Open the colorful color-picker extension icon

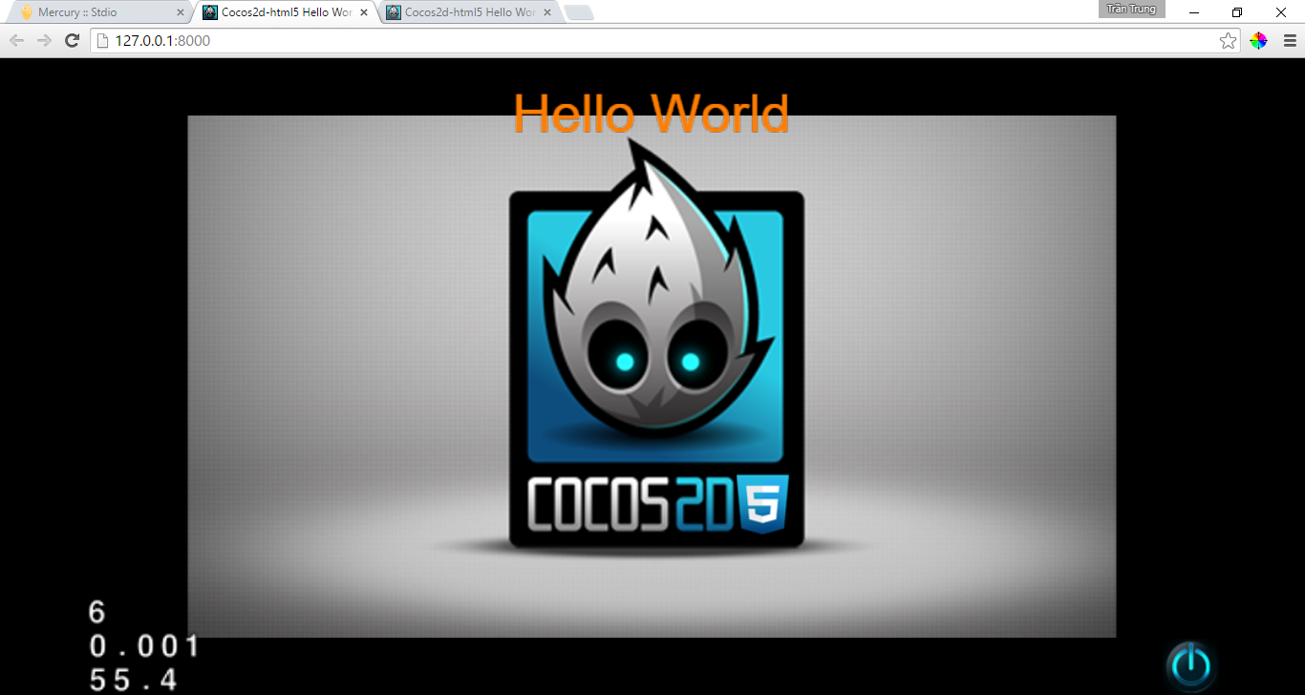(1259, 40)
